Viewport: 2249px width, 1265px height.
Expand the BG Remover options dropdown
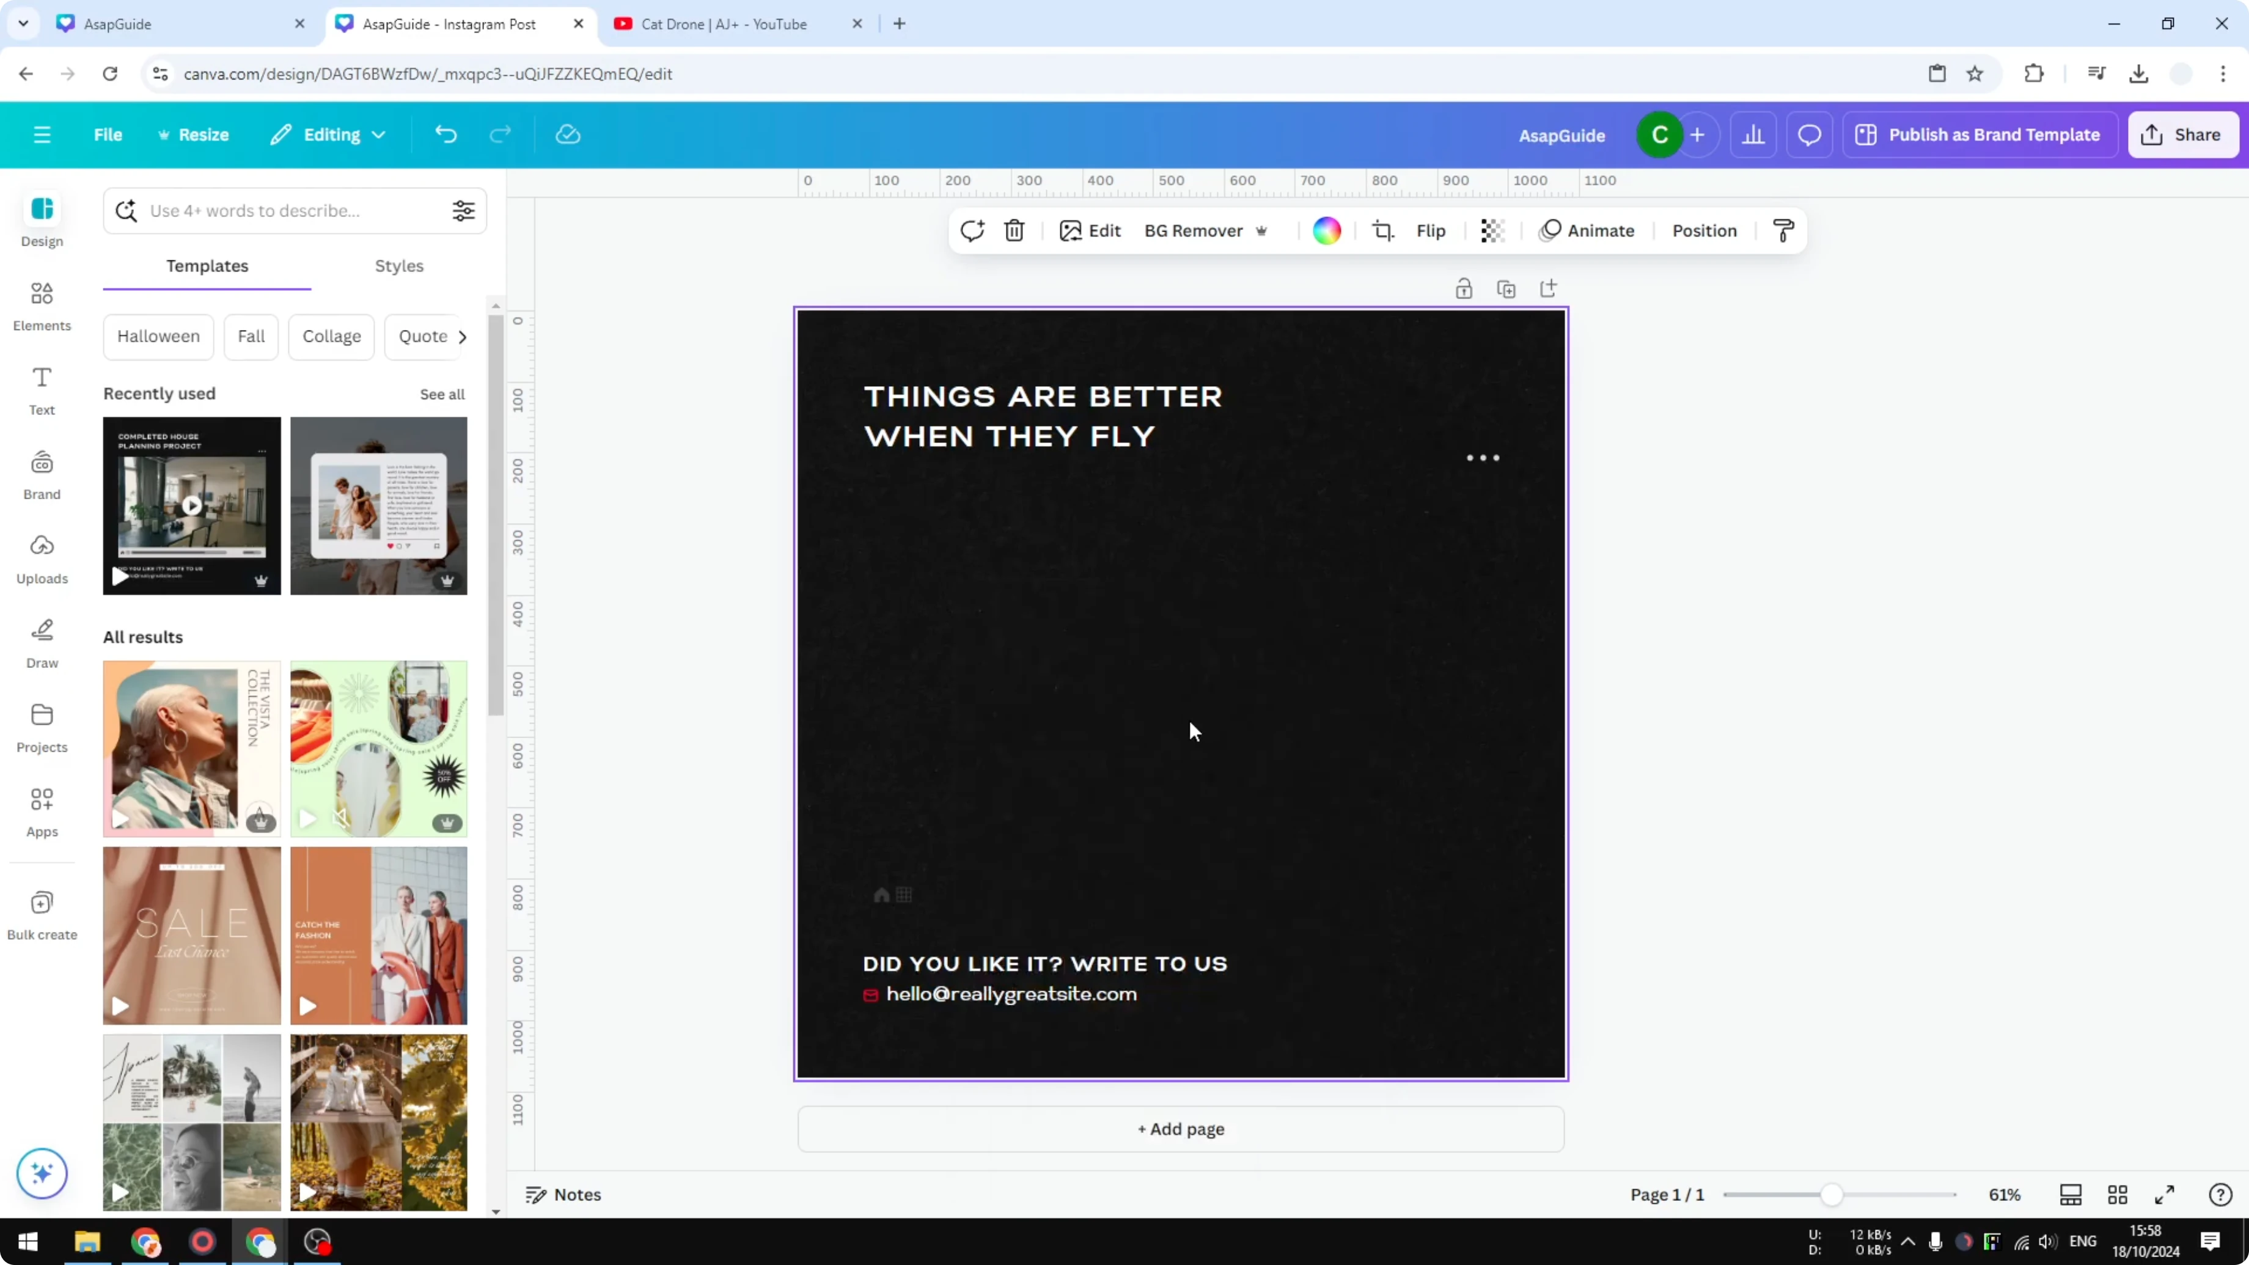(x=1263, y=230)
